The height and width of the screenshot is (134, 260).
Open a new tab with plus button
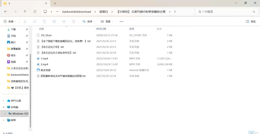coord(55,3)
